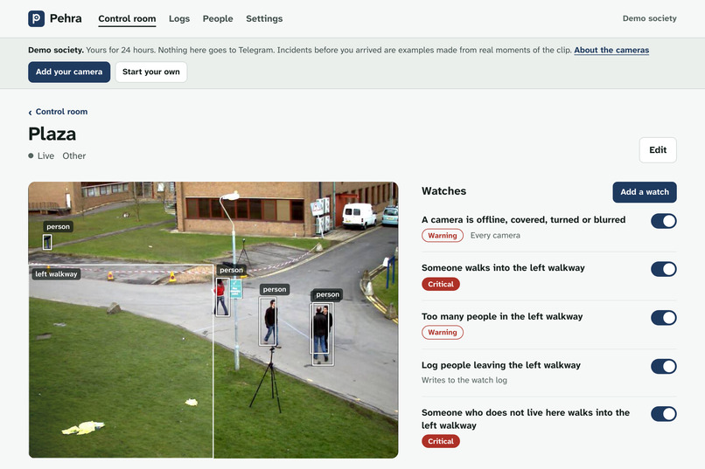Click Critical badge under 'Someone walks into the left walkway'

point(441,284)
